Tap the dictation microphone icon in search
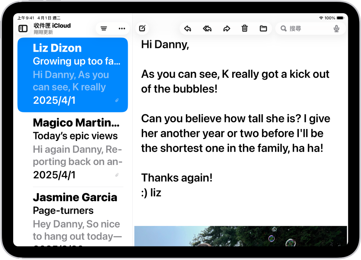 pyautogui.click(x=337, y=28)
